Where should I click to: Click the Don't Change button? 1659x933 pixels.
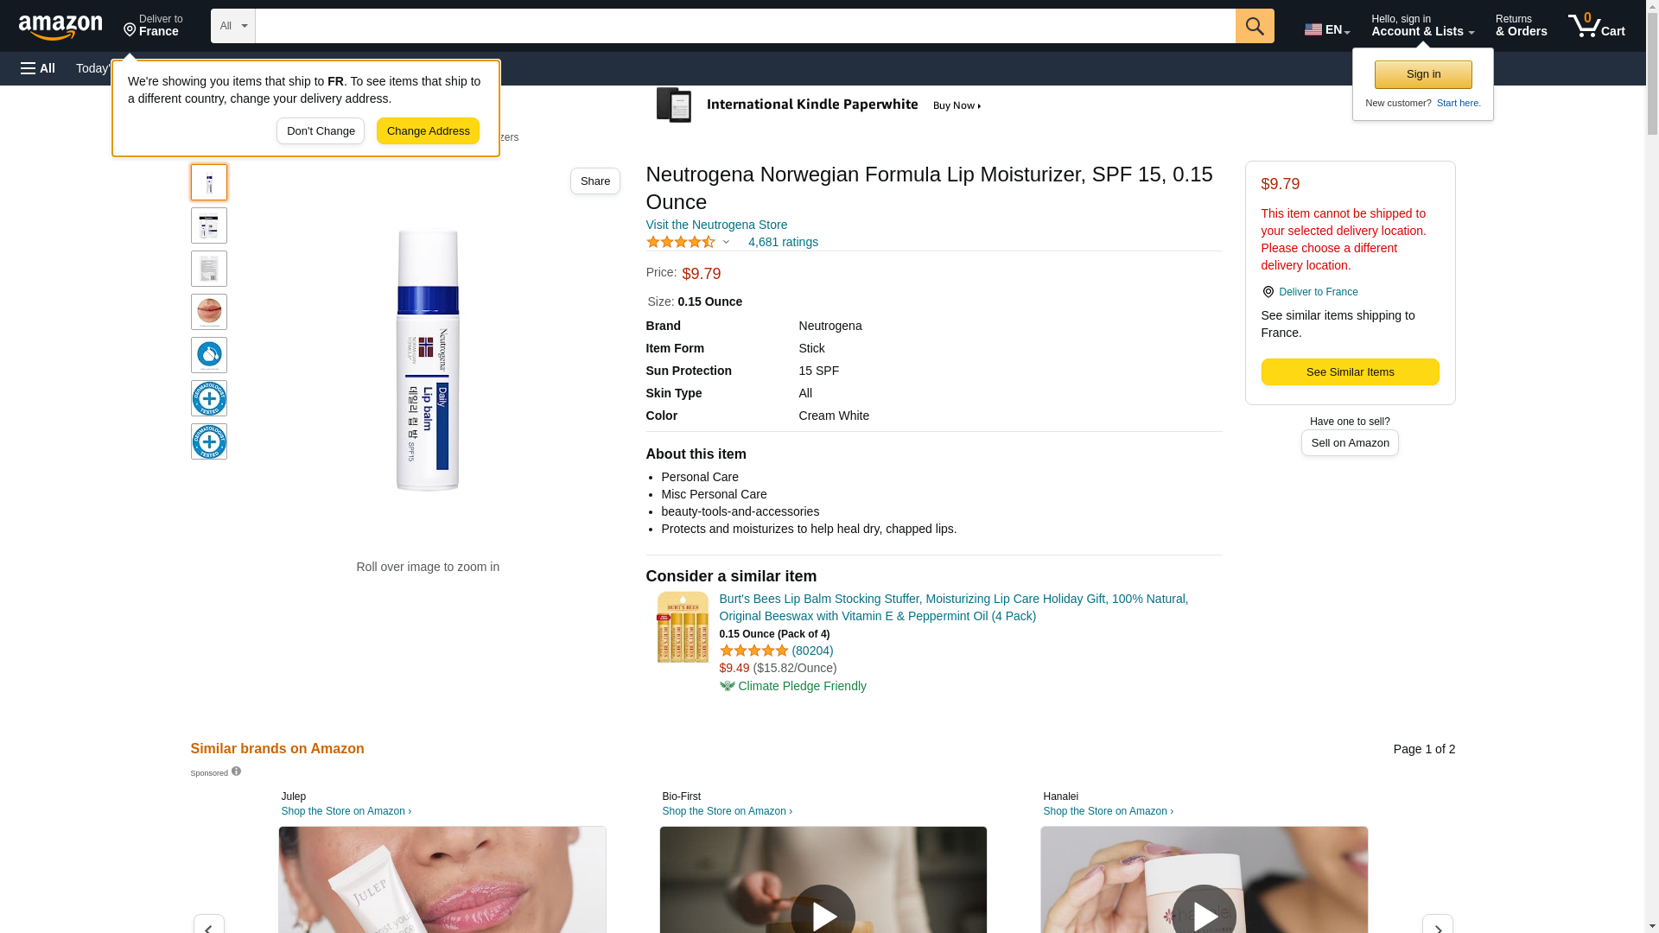click(321, 131)
